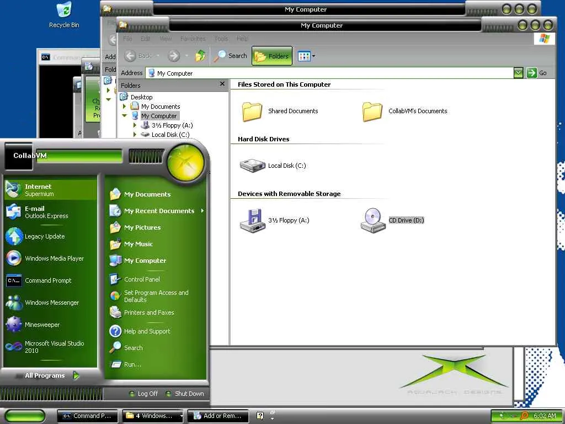Click the Go button
This screenshot has height=424, width=565.
[537, 73]
